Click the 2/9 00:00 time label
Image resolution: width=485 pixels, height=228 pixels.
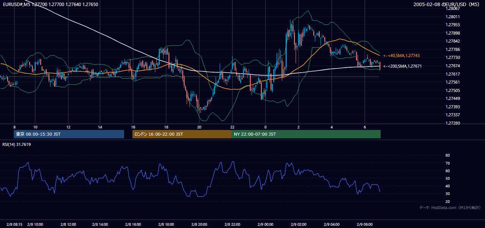click(266, 224)
